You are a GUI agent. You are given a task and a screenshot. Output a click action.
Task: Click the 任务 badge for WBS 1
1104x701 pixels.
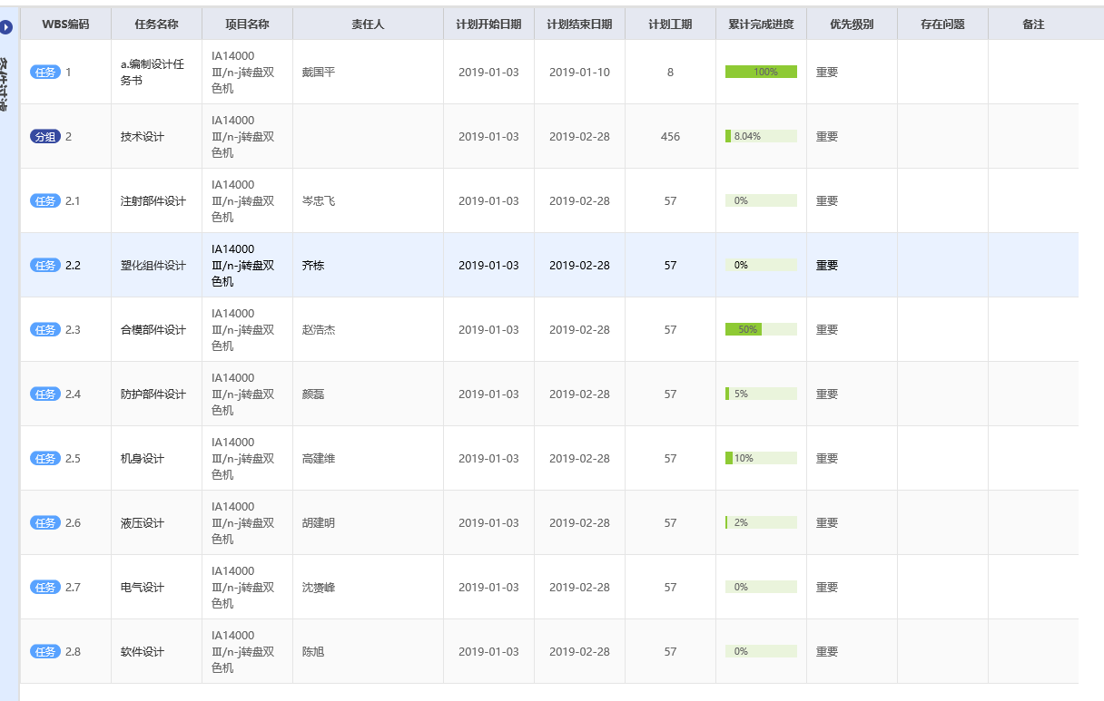tap(44, 72)
